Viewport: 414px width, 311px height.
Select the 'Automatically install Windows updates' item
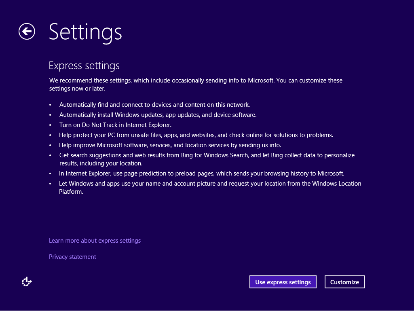tap(158, 115)
